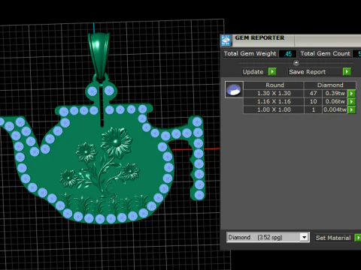This screenshot has width=361, height=270.
Task: Open the Diamond (3.52 spg) material dropdown
Action: pyautogui.click(x=268, y=237)
